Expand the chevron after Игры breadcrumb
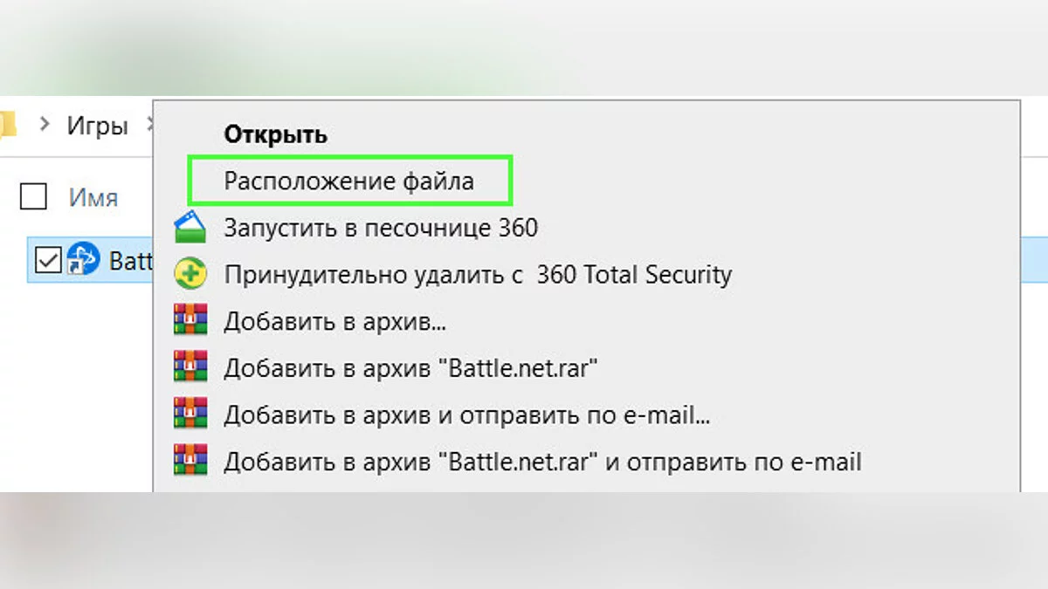1048x589 pixels. 148,126
